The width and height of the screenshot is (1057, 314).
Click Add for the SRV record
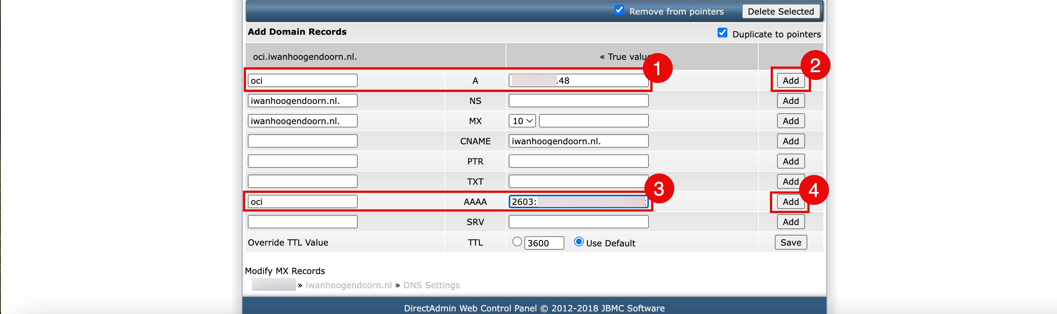click(790, 222)
